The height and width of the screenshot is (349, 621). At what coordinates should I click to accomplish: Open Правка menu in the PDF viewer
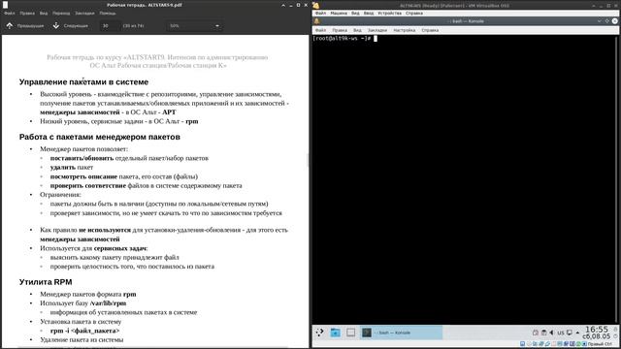27,13
